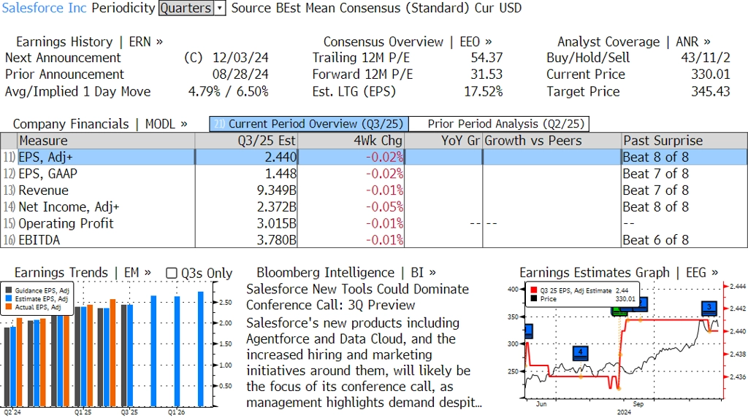
Task: Open Consensus Overview EEO section
Action: [x=408, y=42]
